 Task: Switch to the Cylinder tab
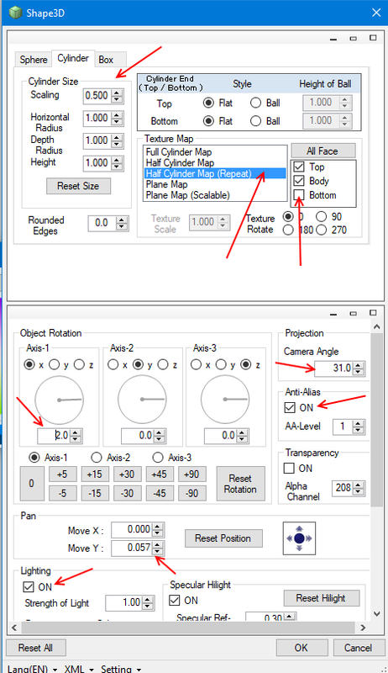coord(73,58)
